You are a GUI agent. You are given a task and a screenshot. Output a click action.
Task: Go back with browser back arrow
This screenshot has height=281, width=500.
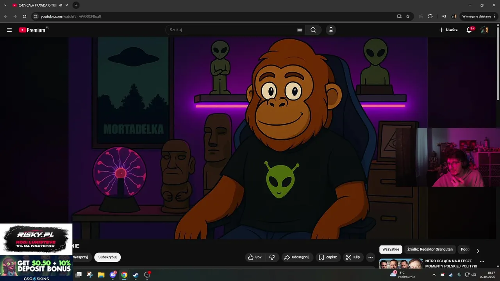[x=5, y=16]
